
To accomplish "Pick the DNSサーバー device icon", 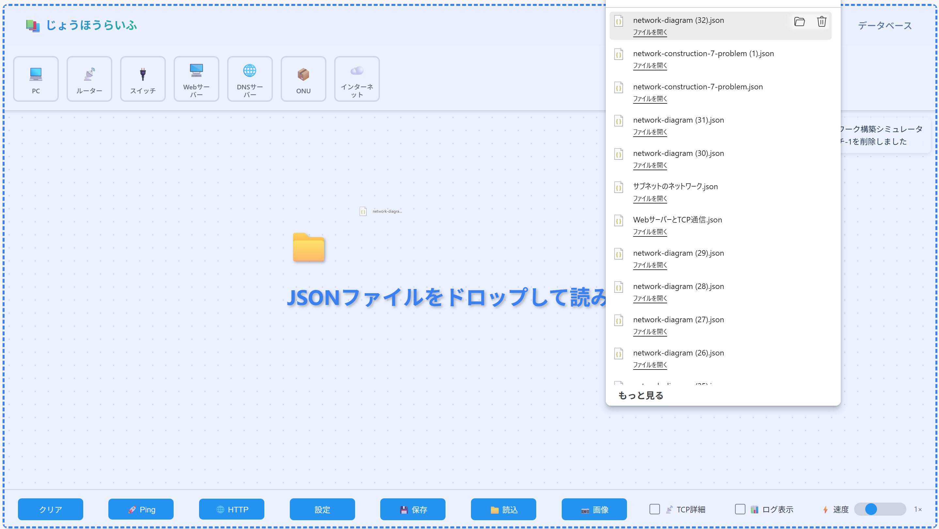I will (x=250, y=79).
